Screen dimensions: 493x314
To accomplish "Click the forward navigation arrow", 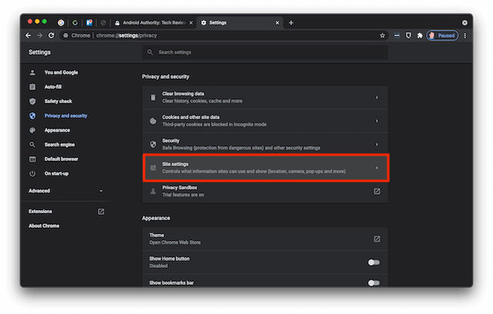I will [x=39, y=35].
